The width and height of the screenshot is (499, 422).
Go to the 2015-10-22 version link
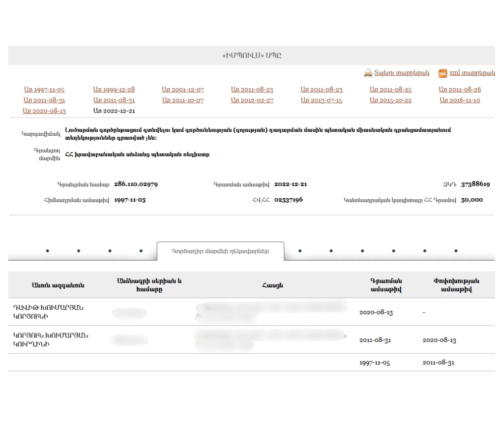390,100
